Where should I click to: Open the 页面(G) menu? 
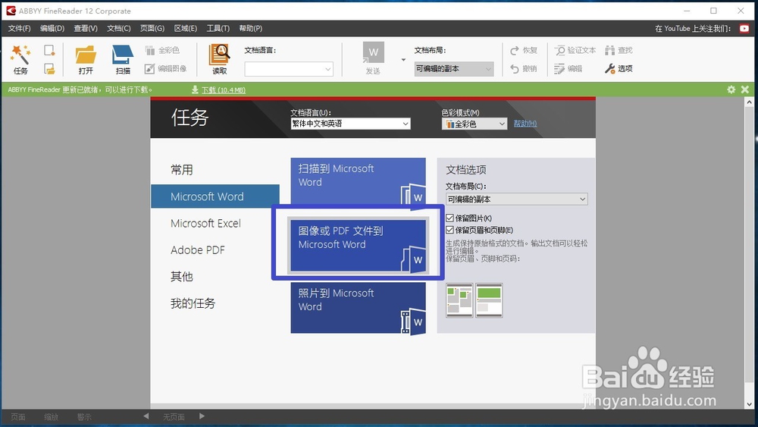(152, 29)
